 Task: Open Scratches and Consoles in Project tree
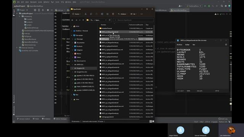pyautogui.click(x=29, y=51)
